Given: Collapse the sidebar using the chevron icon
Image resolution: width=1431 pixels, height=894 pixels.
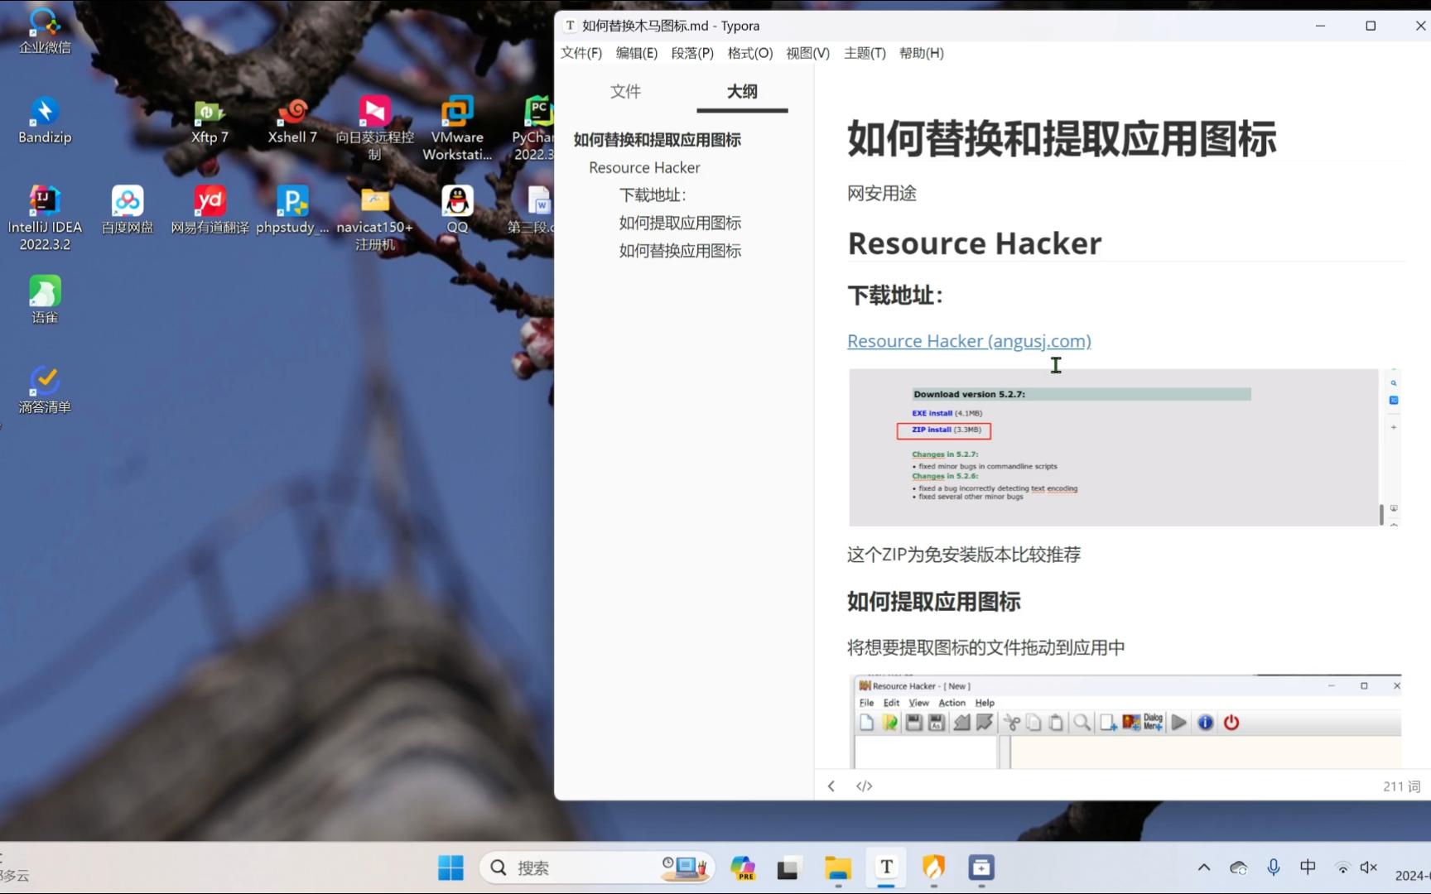Looking at the screenshot, I should point(831,785).
